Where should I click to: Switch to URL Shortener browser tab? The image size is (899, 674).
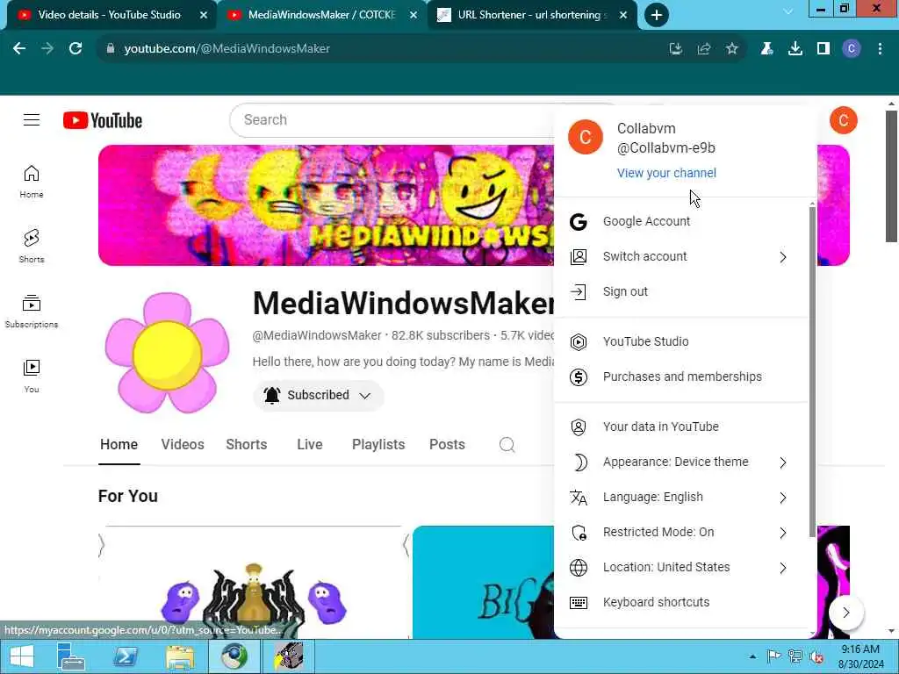530,15
